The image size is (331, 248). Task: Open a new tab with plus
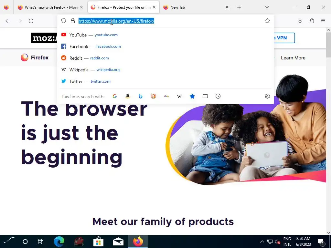tap(239, 7)
